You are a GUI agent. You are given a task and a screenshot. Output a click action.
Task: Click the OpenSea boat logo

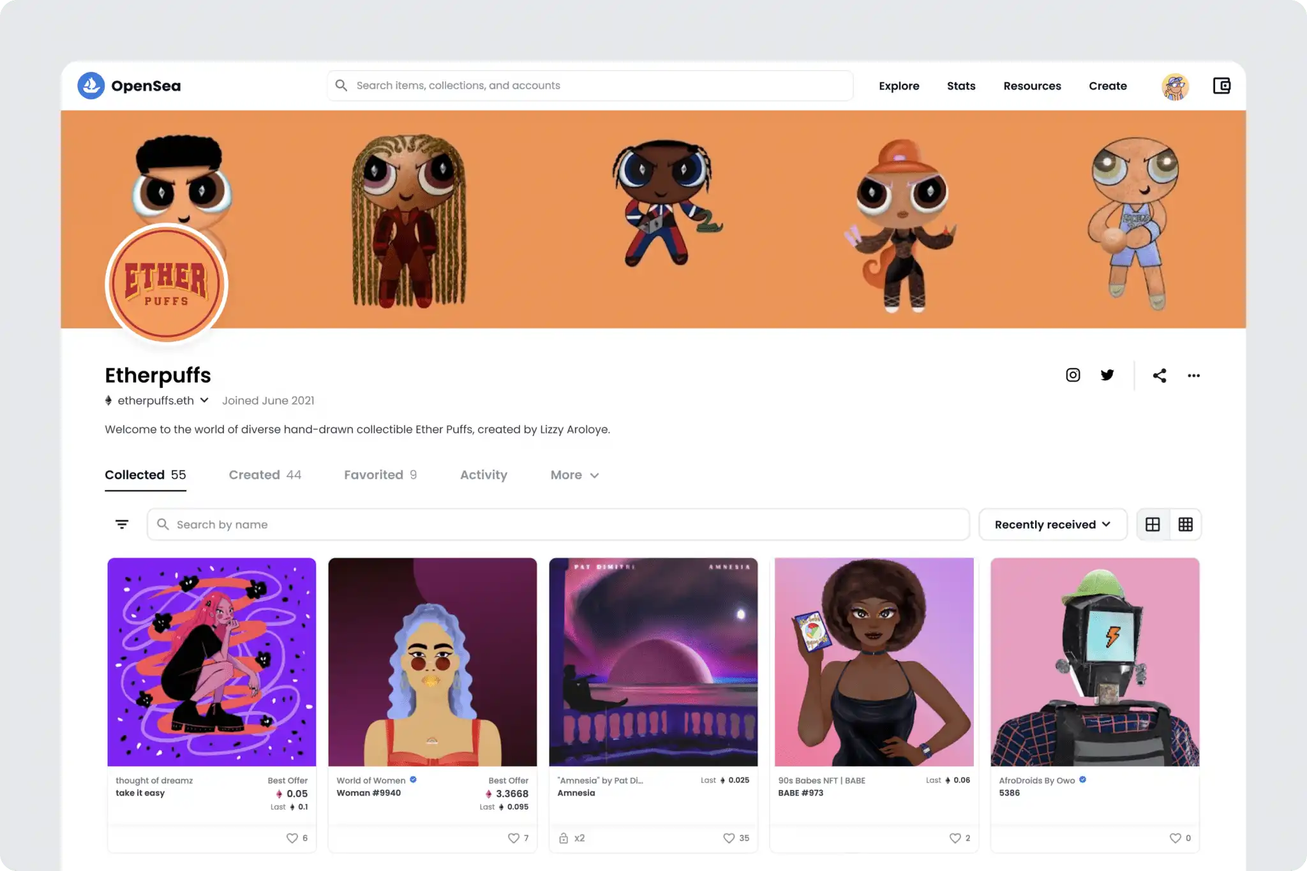[x=91, y=86]
